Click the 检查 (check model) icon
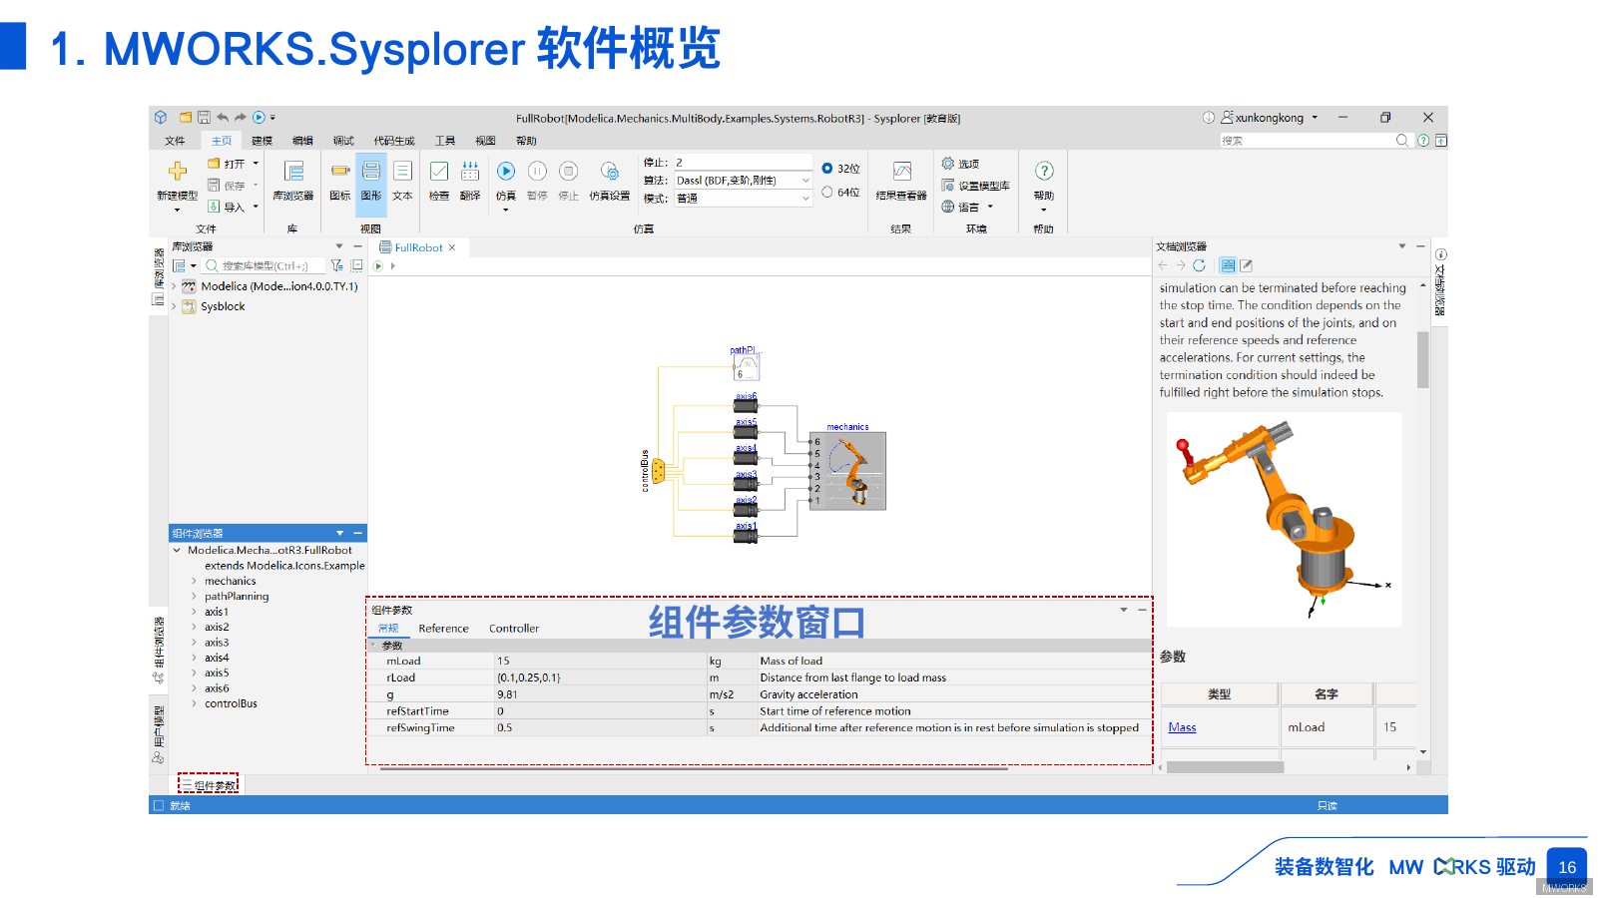This screenshot has height=898, width=1598. [439, 180]
